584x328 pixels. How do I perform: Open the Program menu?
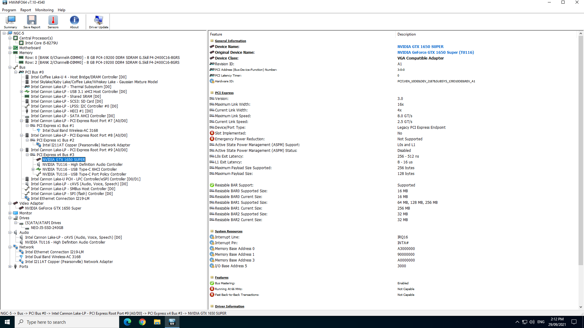pyautogui.click(x=9, y=10)
